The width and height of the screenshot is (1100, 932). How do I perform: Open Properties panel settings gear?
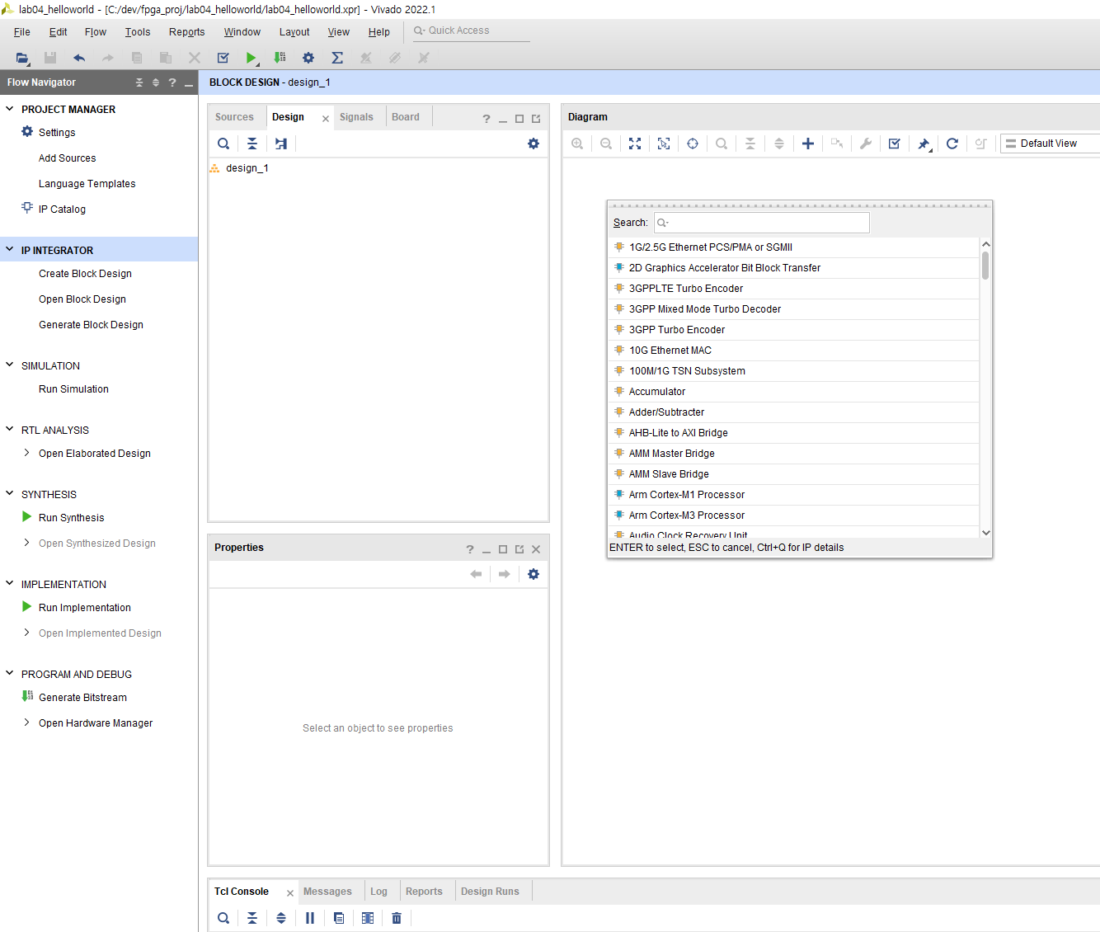[534, 574]
